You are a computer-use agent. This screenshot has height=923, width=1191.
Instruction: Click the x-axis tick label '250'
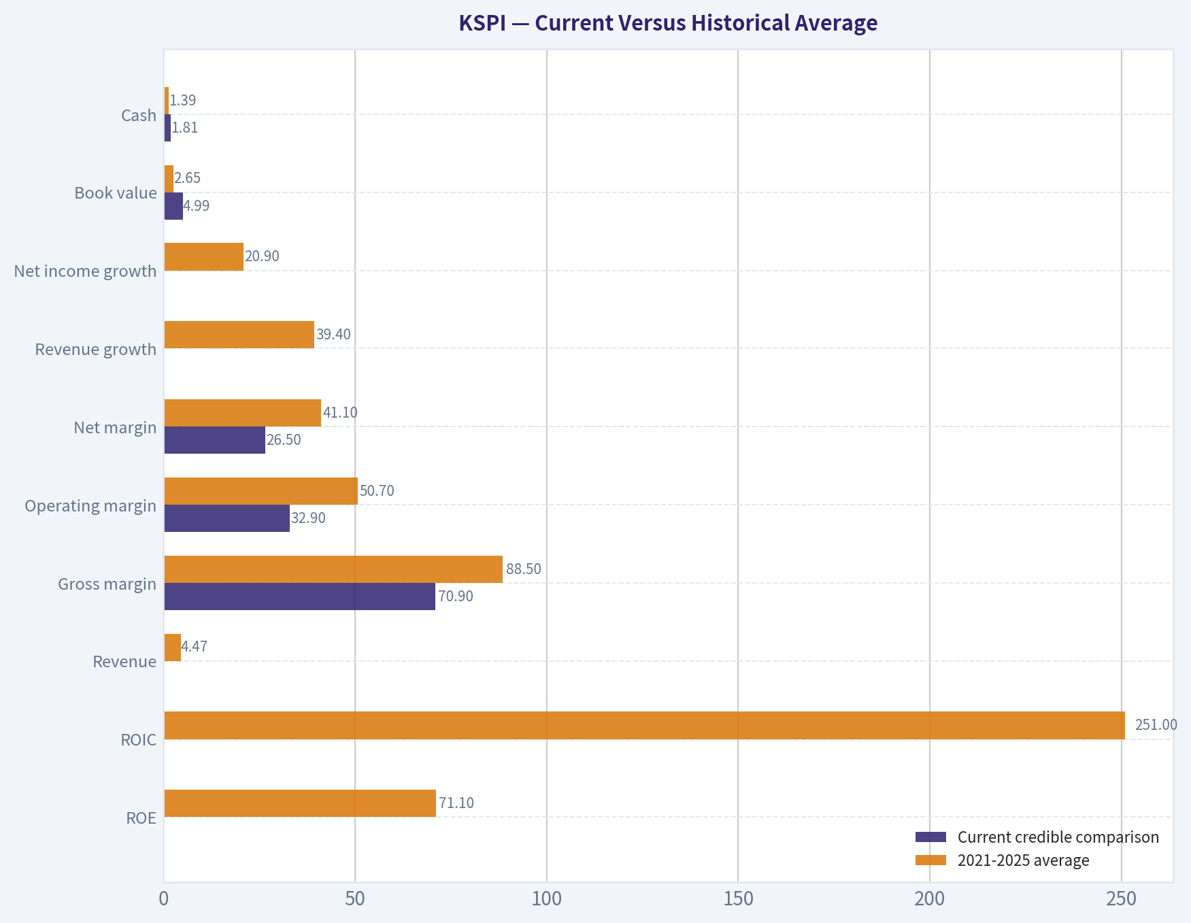point(1122,899)
